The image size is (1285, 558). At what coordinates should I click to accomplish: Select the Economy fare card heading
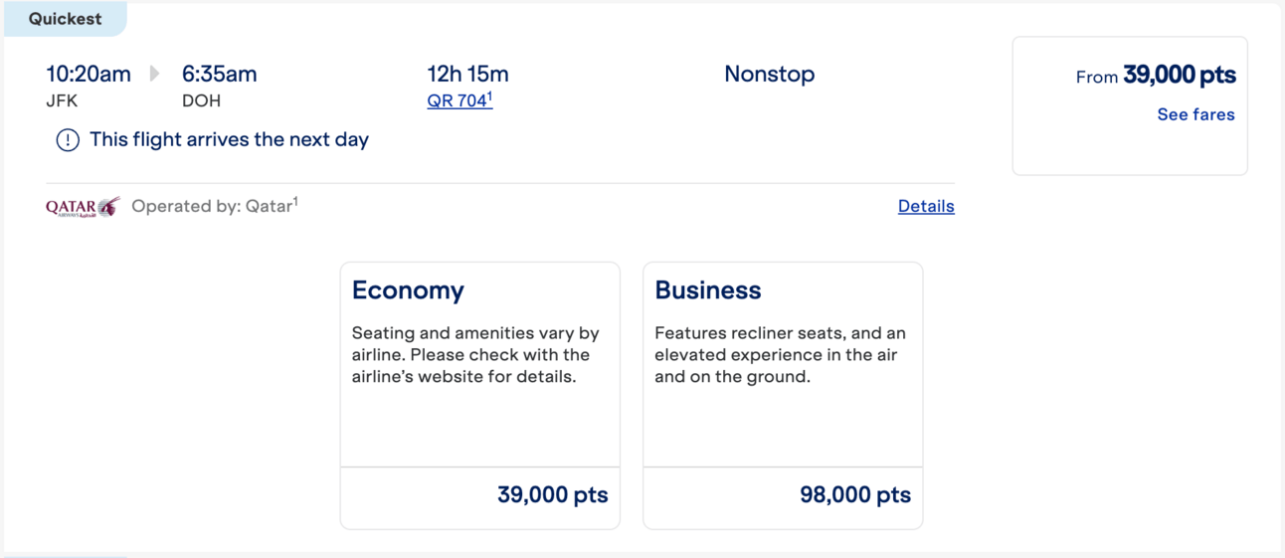coord(408,290)
